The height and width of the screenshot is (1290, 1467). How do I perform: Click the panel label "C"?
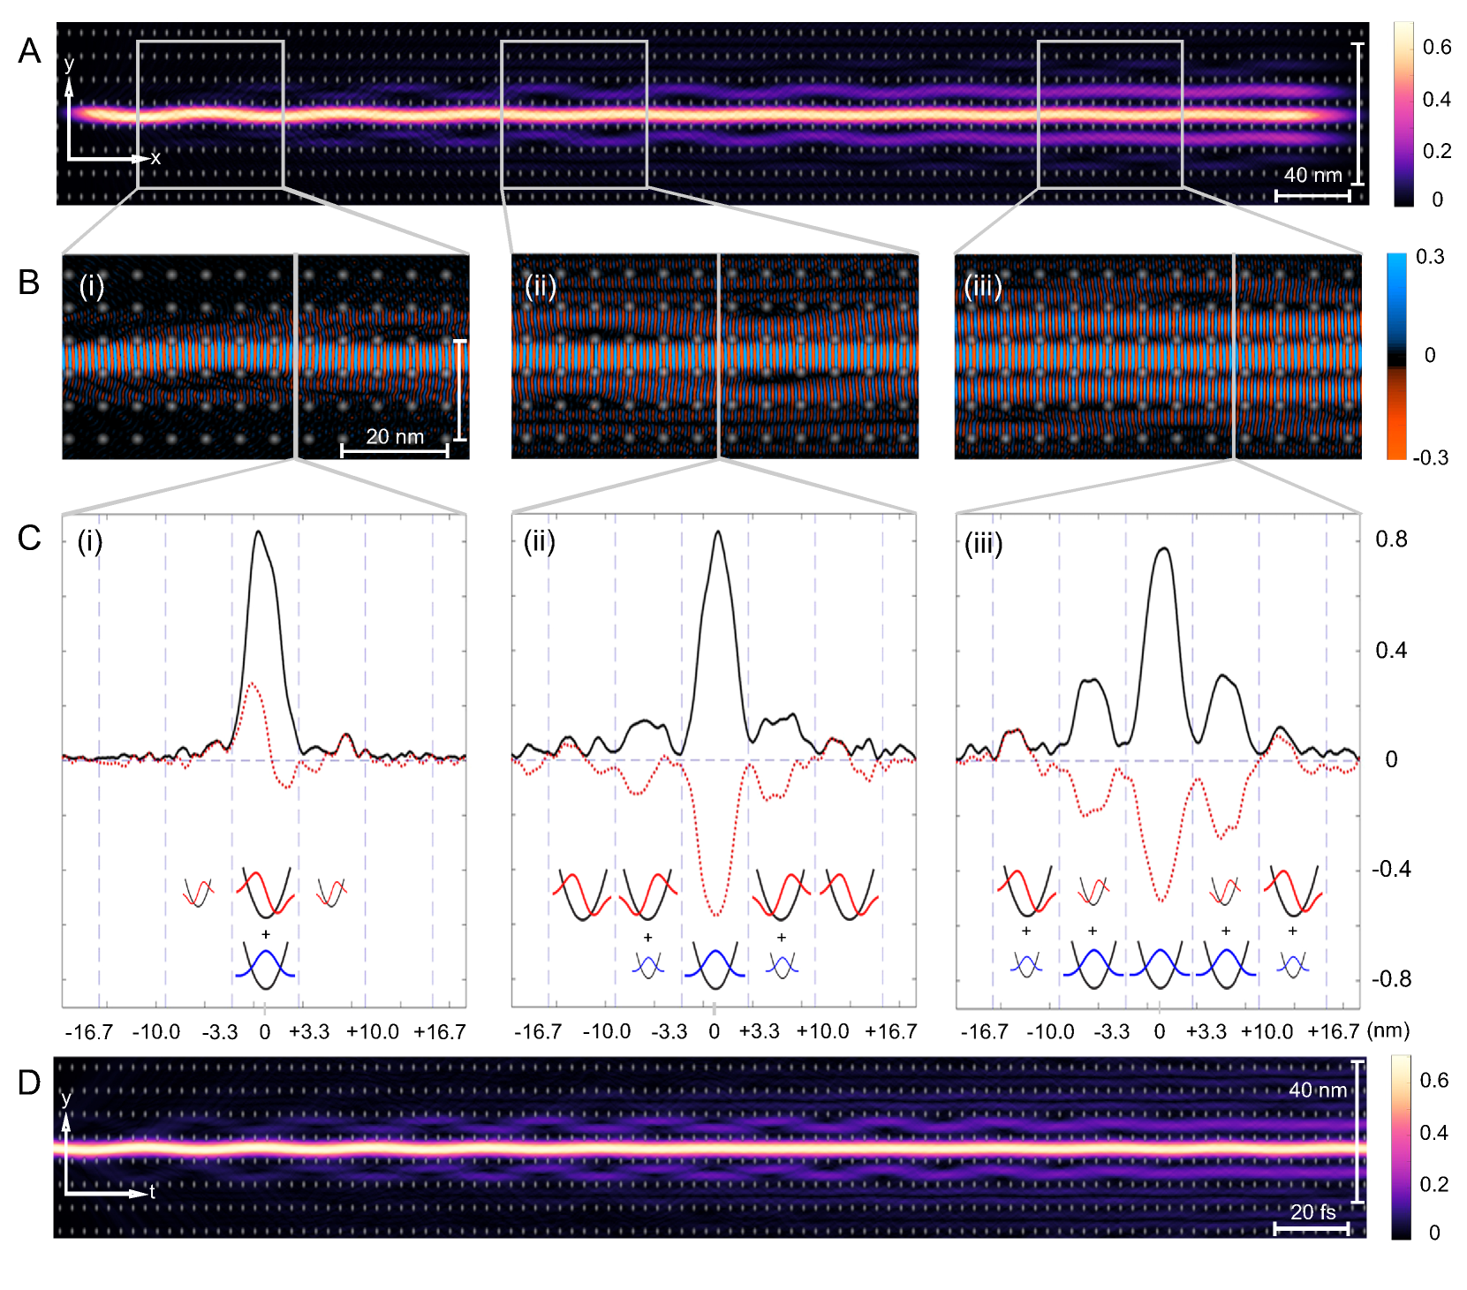click(x=29, y=538)
